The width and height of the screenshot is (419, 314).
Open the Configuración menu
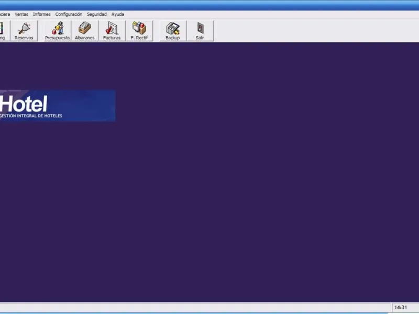(x=69, y=14)
